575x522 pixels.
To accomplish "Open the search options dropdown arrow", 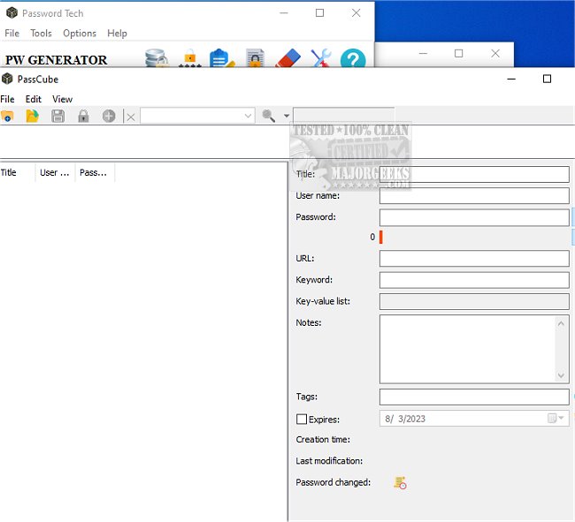I will (x=286, y=117).
